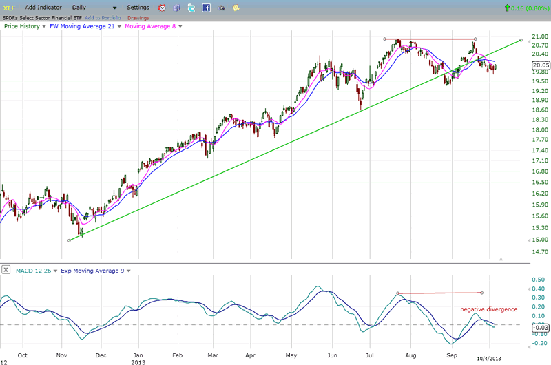Open the Settings menu
The image size is (551, 365).
pos(138,8)
